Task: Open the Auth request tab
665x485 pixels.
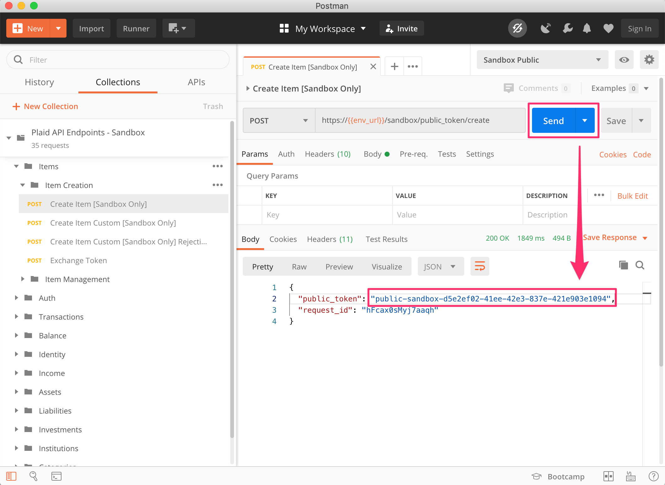Action: click(286, 154)
